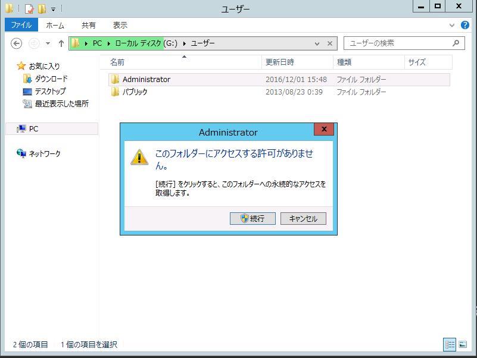This screenshot has width=477, height=358.
Task: Click the キャンセル button
Action: point(303,218)
